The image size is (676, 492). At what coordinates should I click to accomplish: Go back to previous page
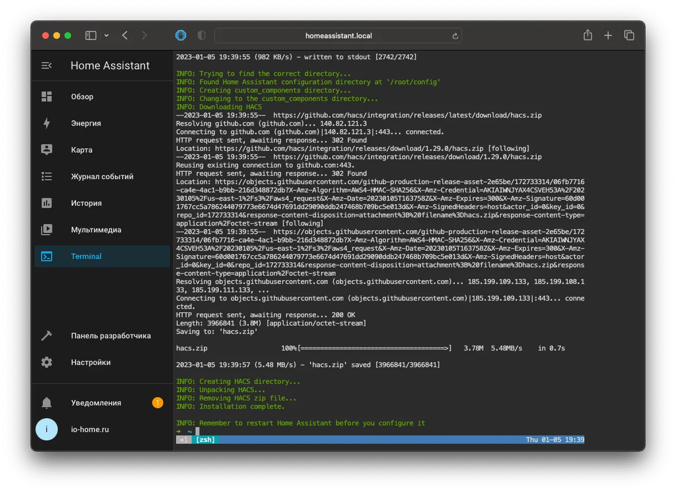(x=125, y=35)
